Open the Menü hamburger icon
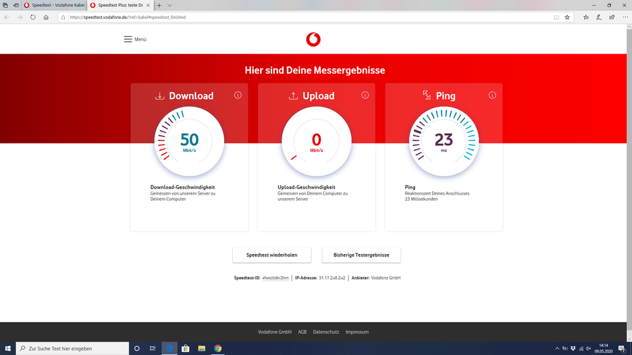Viewport: 632px width, 355px height. 128,39
